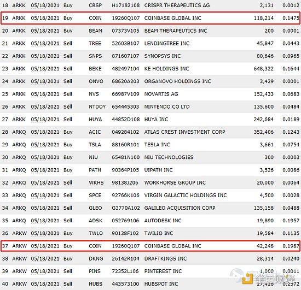
Task: Click the PATH ticker for UiPath
Action: coord(95,170)
